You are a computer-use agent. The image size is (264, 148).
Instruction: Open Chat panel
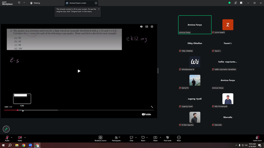pyautogui.click(x=131, y=139)
